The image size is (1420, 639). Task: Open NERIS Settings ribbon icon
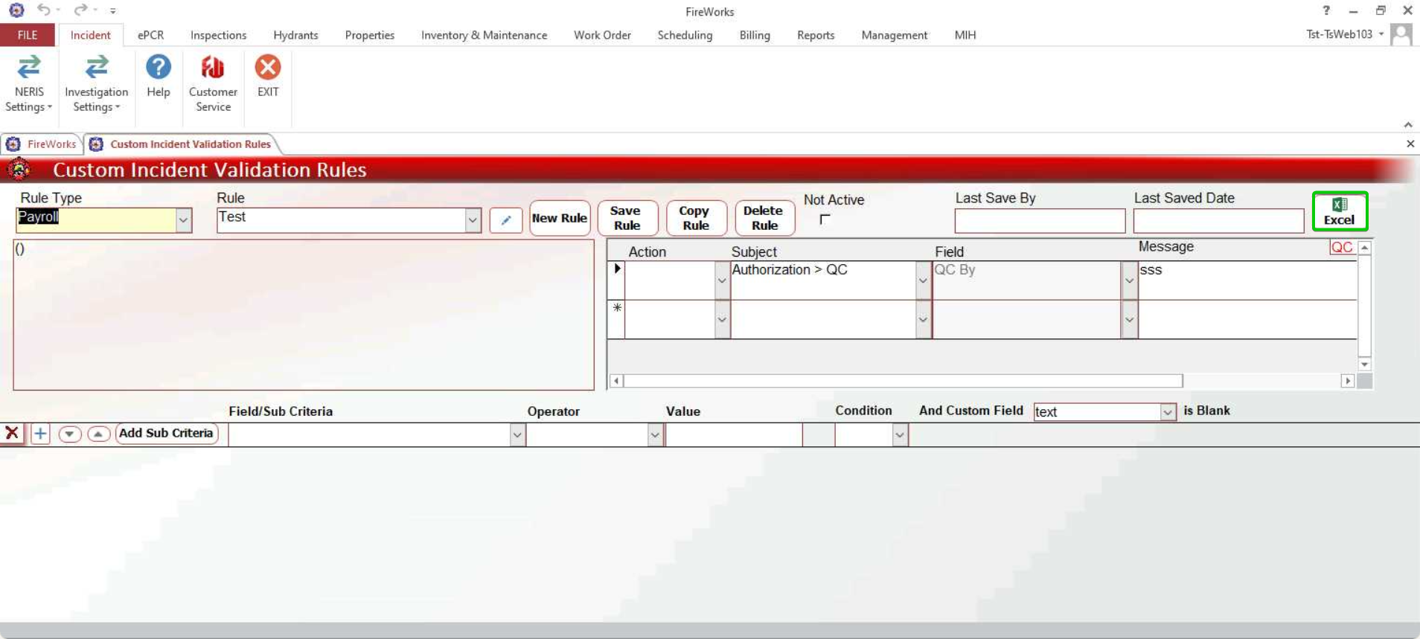tap(29, 82)
